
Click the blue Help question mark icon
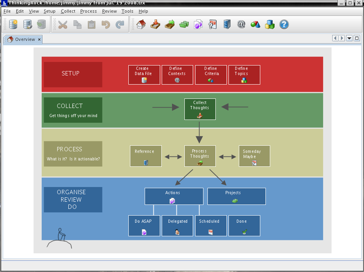pyautogui.click(x=284, y=24)
